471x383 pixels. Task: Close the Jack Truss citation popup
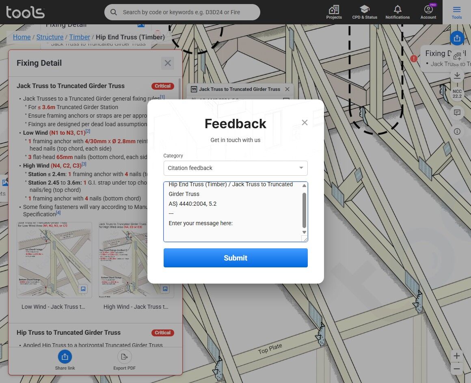(287, 89)
